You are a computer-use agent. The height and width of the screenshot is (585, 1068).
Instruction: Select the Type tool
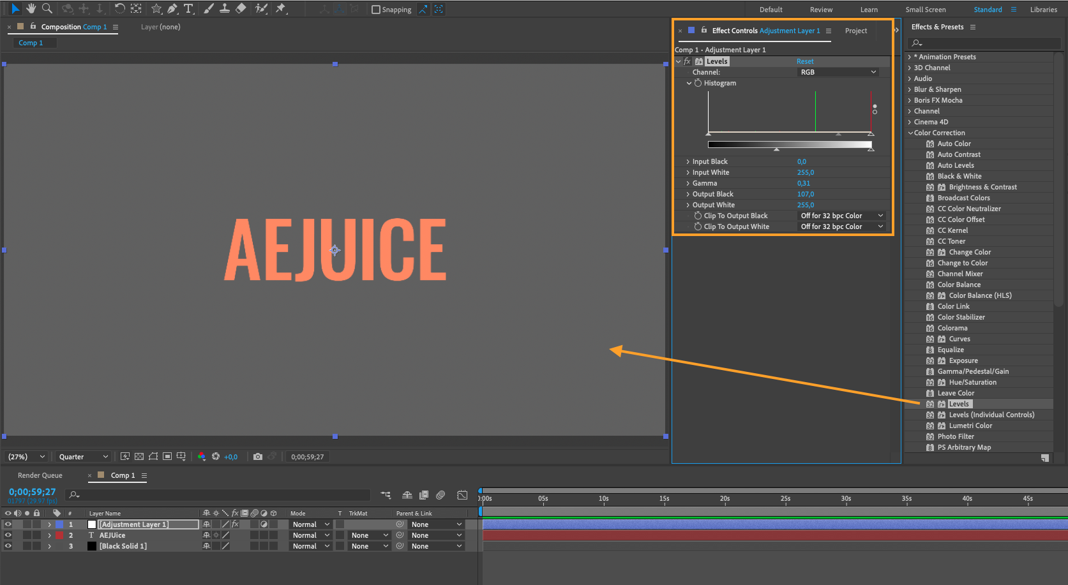(x=188, y=9)
